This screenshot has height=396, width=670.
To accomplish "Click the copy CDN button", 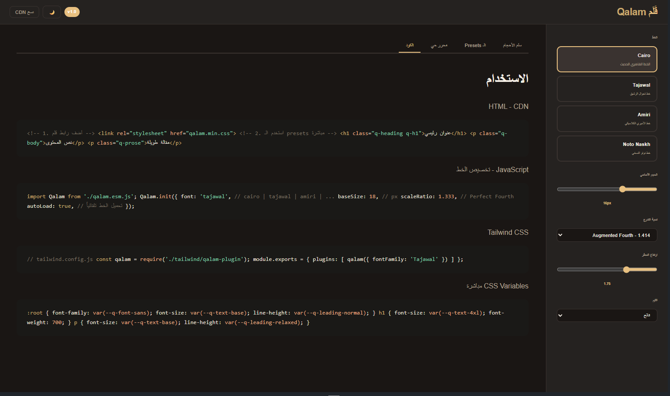I will pos(24,12).
